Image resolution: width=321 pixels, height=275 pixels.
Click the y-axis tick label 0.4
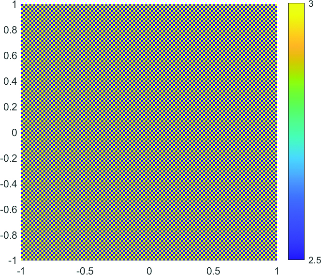pos(10,81)
